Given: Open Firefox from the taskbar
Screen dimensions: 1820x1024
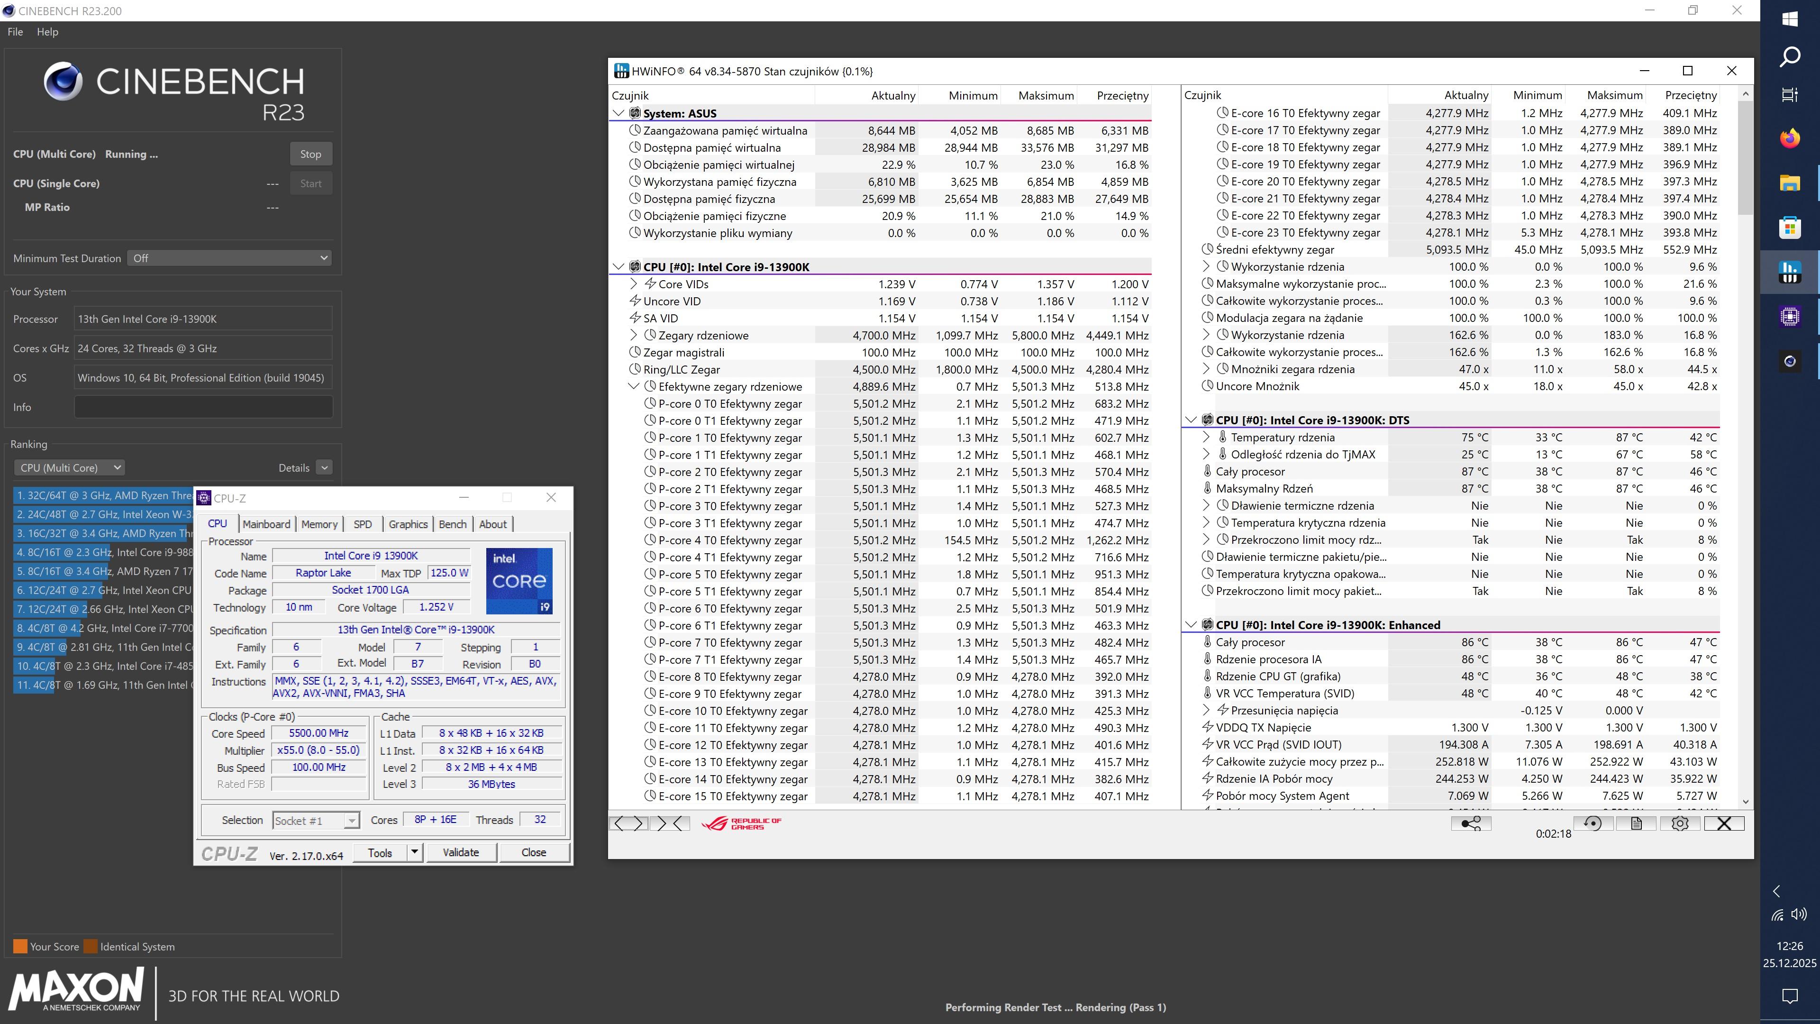Looking at the screenshot, I should 1790,138.
